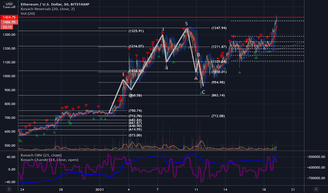This screenshot has height=193, width=328.
Task: Select the Kovach Reversals indicator legend
Action: click(48, 9)
